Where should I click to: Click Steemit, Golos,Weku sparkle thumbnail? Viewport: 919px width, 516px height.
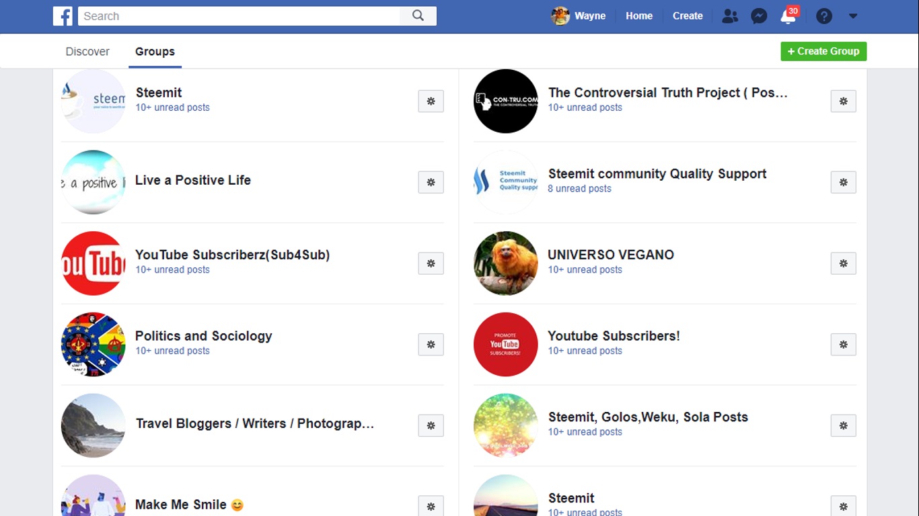point(506,425)
